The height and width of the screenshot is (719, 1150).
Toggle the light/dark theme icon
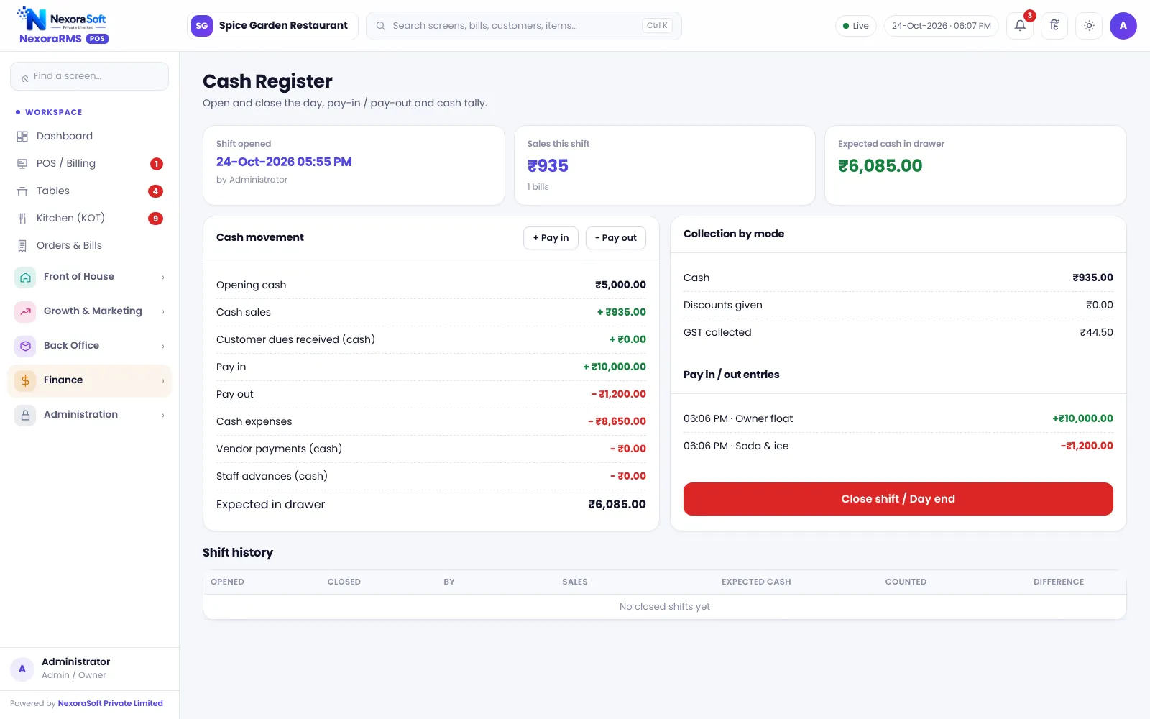1089,26
